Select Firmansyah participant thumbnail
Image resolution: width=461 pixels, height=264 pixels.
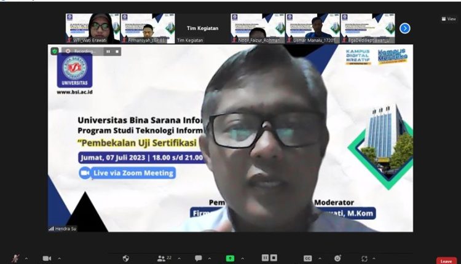tap(148, 28)
